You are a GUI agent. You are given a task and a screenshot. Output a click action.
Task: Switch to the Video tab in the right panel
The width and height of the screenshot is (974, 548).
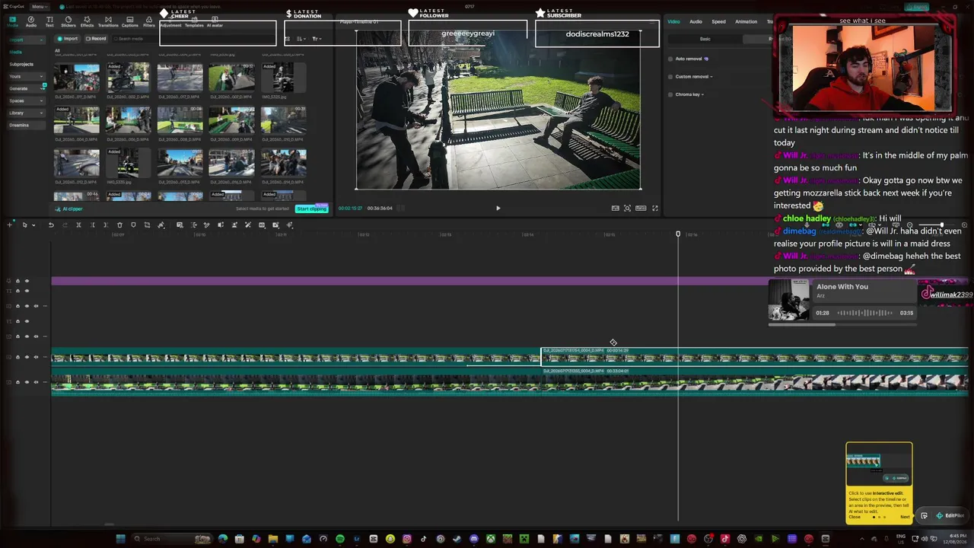(x=673, y=21)
